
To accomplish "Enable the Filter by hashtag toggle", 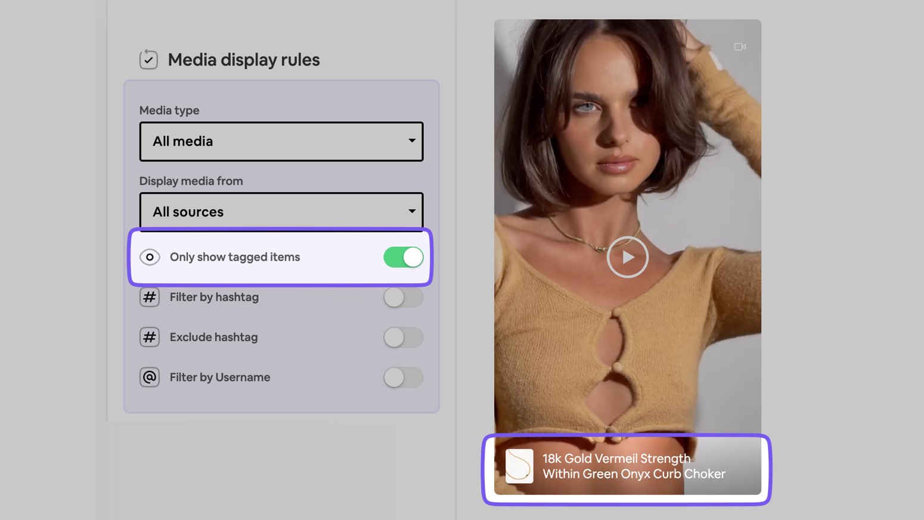I will [x=404, y=297].
